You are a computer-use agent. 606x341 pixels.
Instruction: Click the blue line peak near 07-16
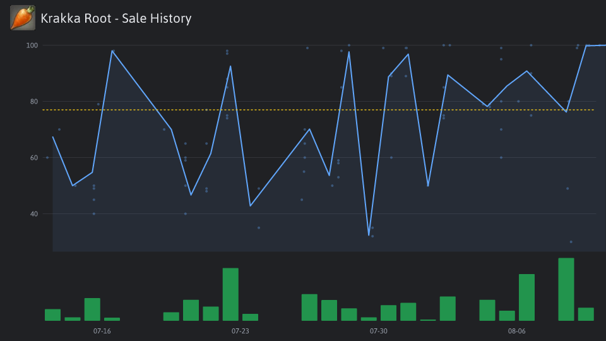(112, 51)
